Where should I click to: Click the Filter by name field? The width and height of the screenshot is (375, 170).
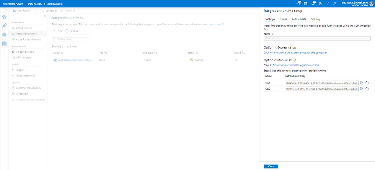pyautogui.click(x=70, y=39)
